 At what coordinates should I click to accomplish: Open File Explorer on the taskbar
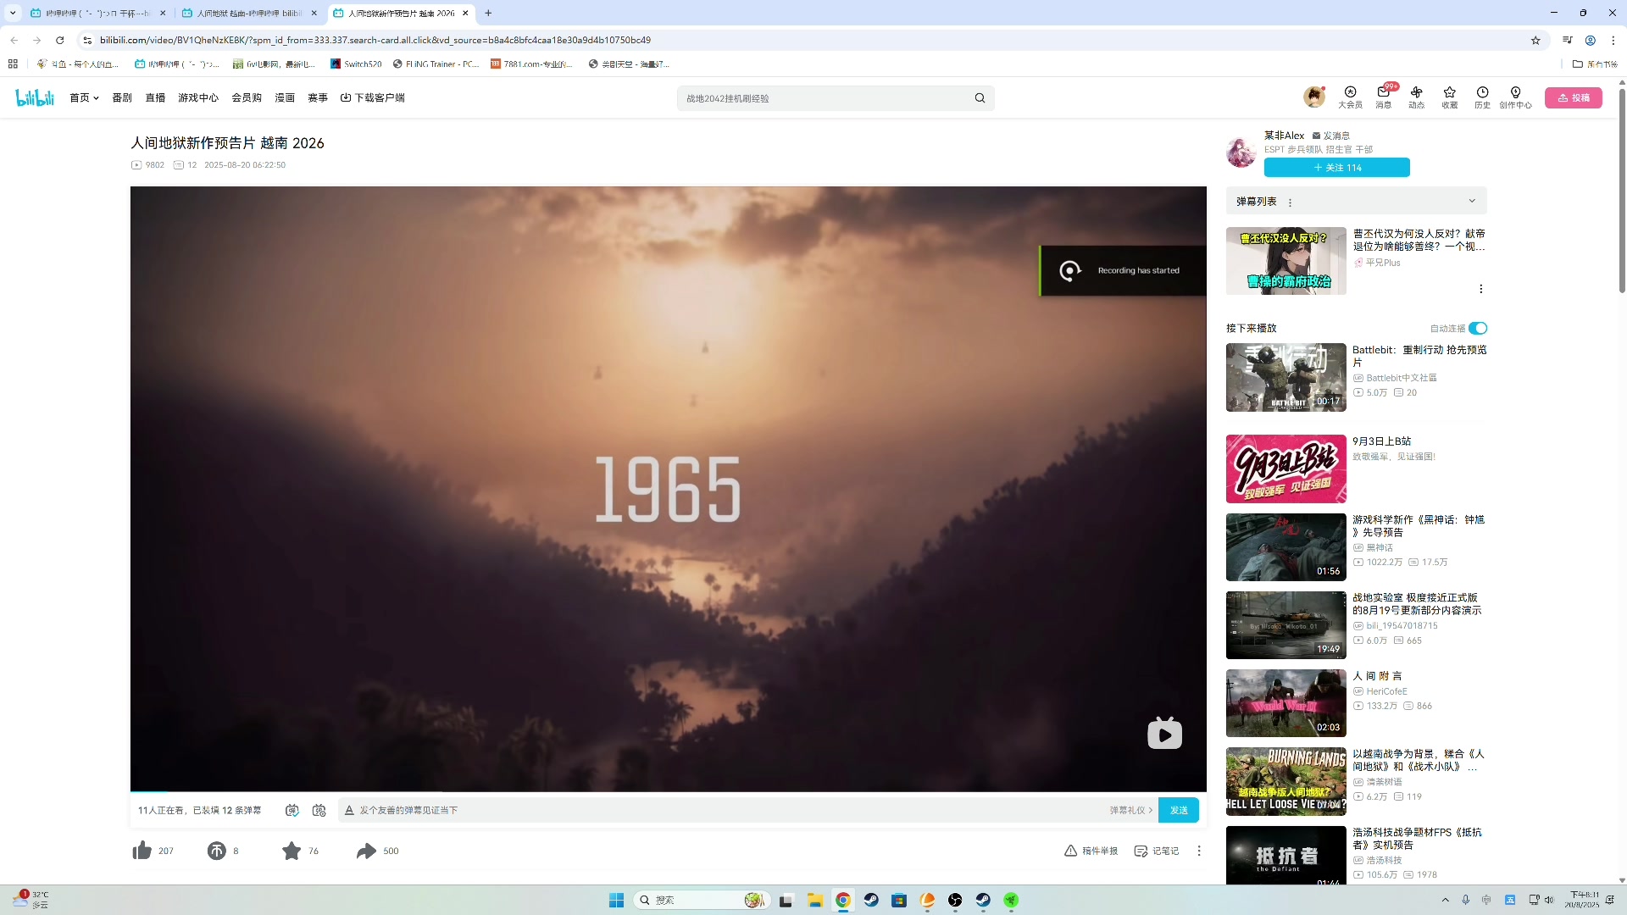click(x=814, y=900)
